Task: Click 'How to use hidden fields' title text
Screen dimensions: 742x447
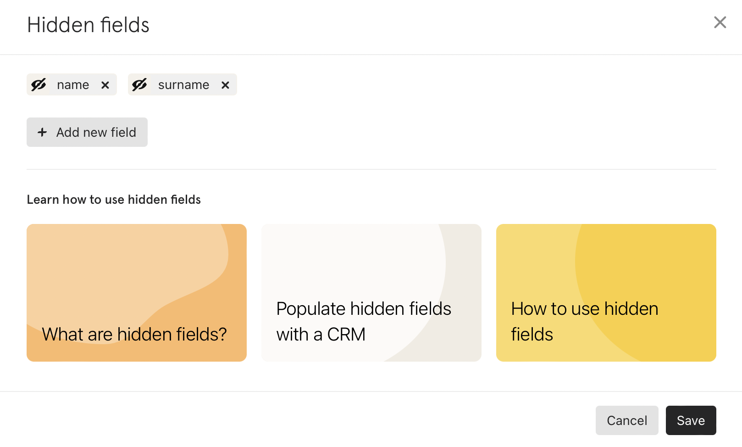Action: [x=585, y=321]
